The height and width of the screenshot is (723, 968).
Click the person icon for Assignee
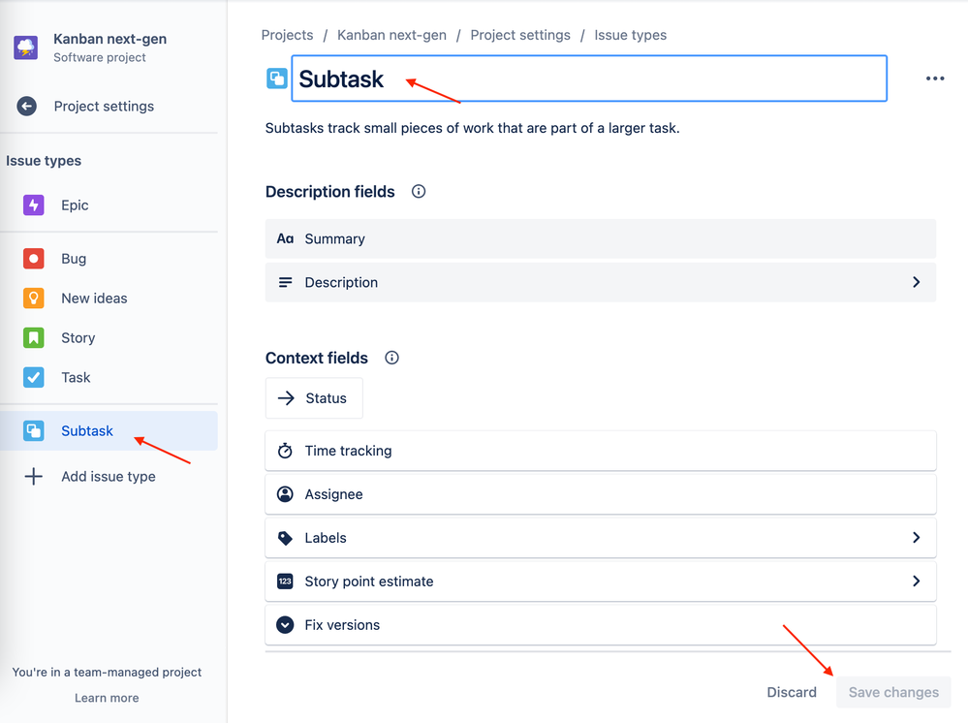click(285, 494)
